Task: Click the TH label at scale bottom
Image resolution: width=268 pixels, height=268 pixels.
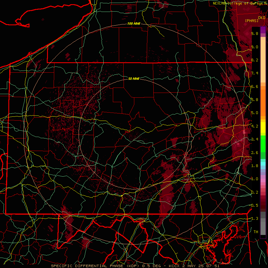Action: (x=256, y=232)
